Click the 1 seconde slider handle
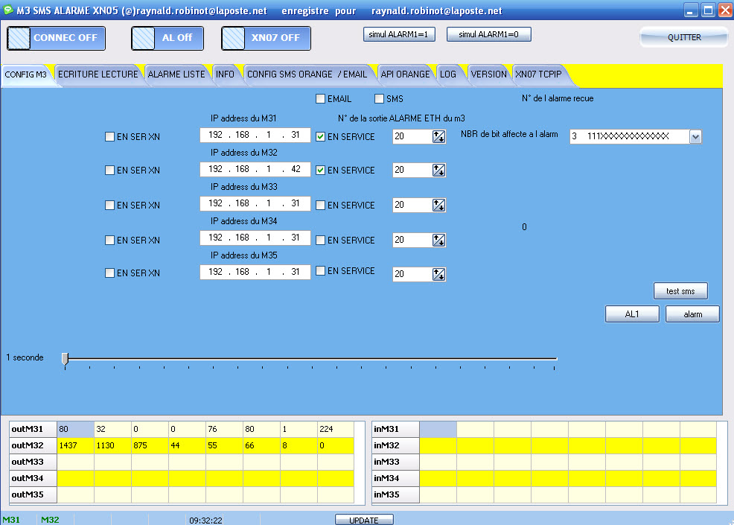This screenshot has width=734, height=525. click(x=66, y=359)
